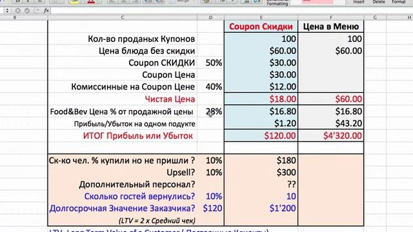413x232 pixels.
Task: Select $30.00 in the Coupon СКИДКИ row
Action: coord(261,63)
